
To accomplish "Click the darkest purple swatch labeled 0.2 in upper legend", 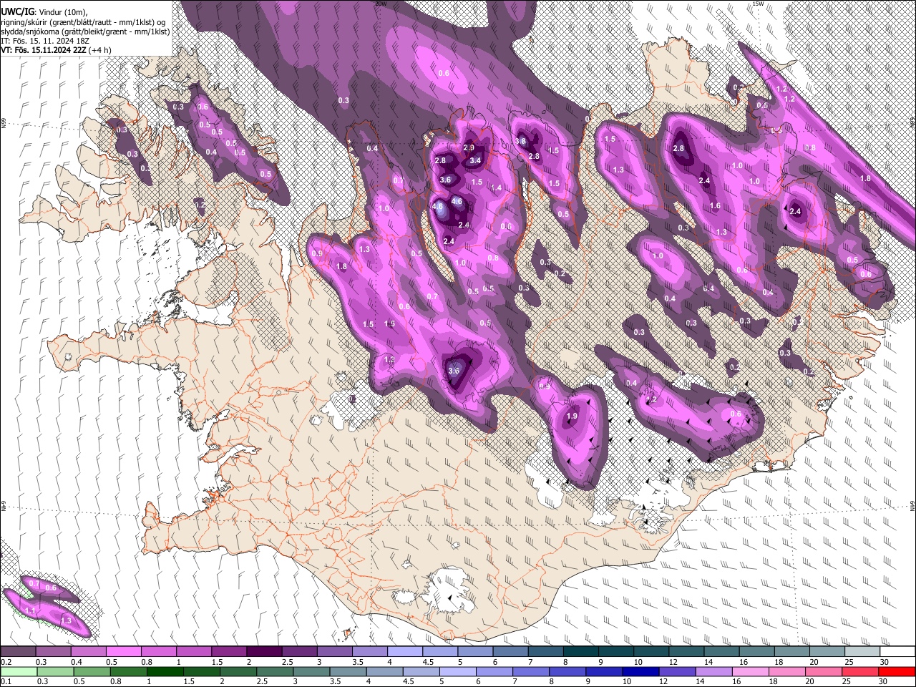I will (x=18, y=652).
